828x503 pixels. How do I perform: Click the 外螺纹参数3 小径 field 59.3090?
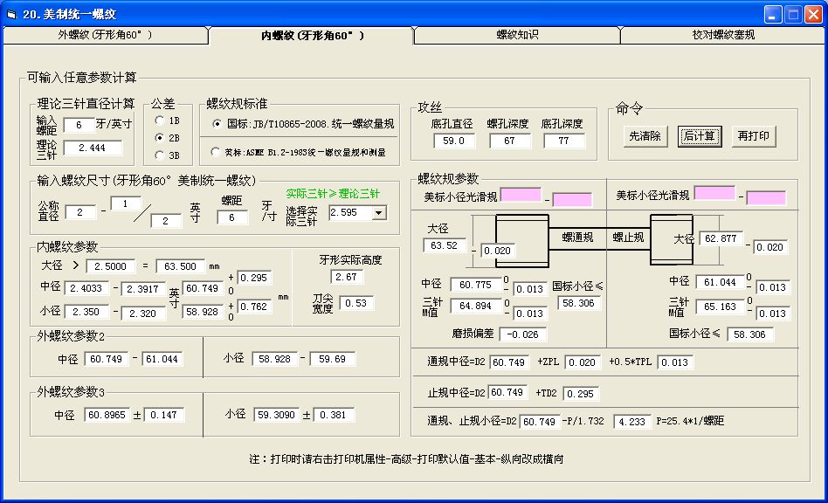(276, 415)
